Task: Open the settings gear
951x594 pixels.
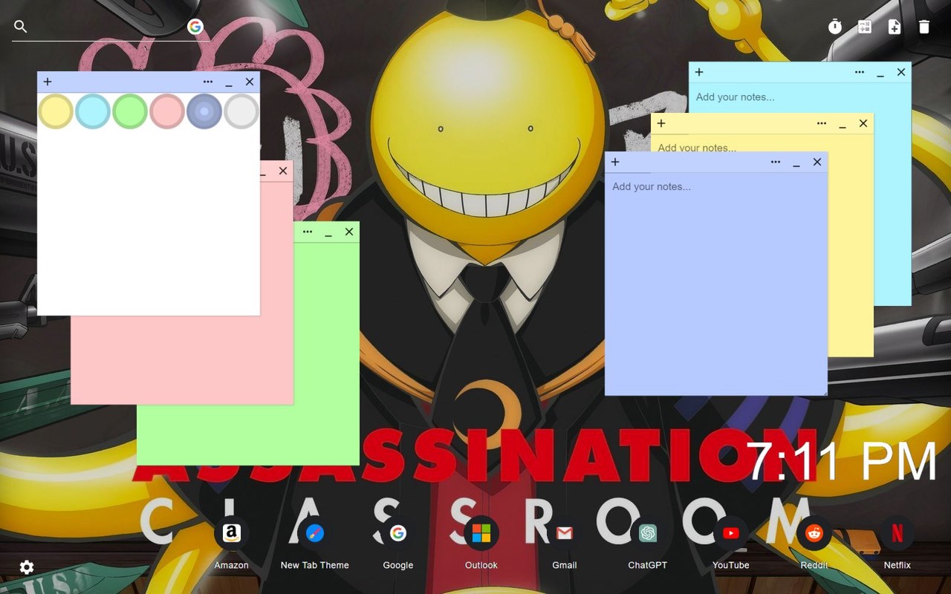Action: [27, 567]
